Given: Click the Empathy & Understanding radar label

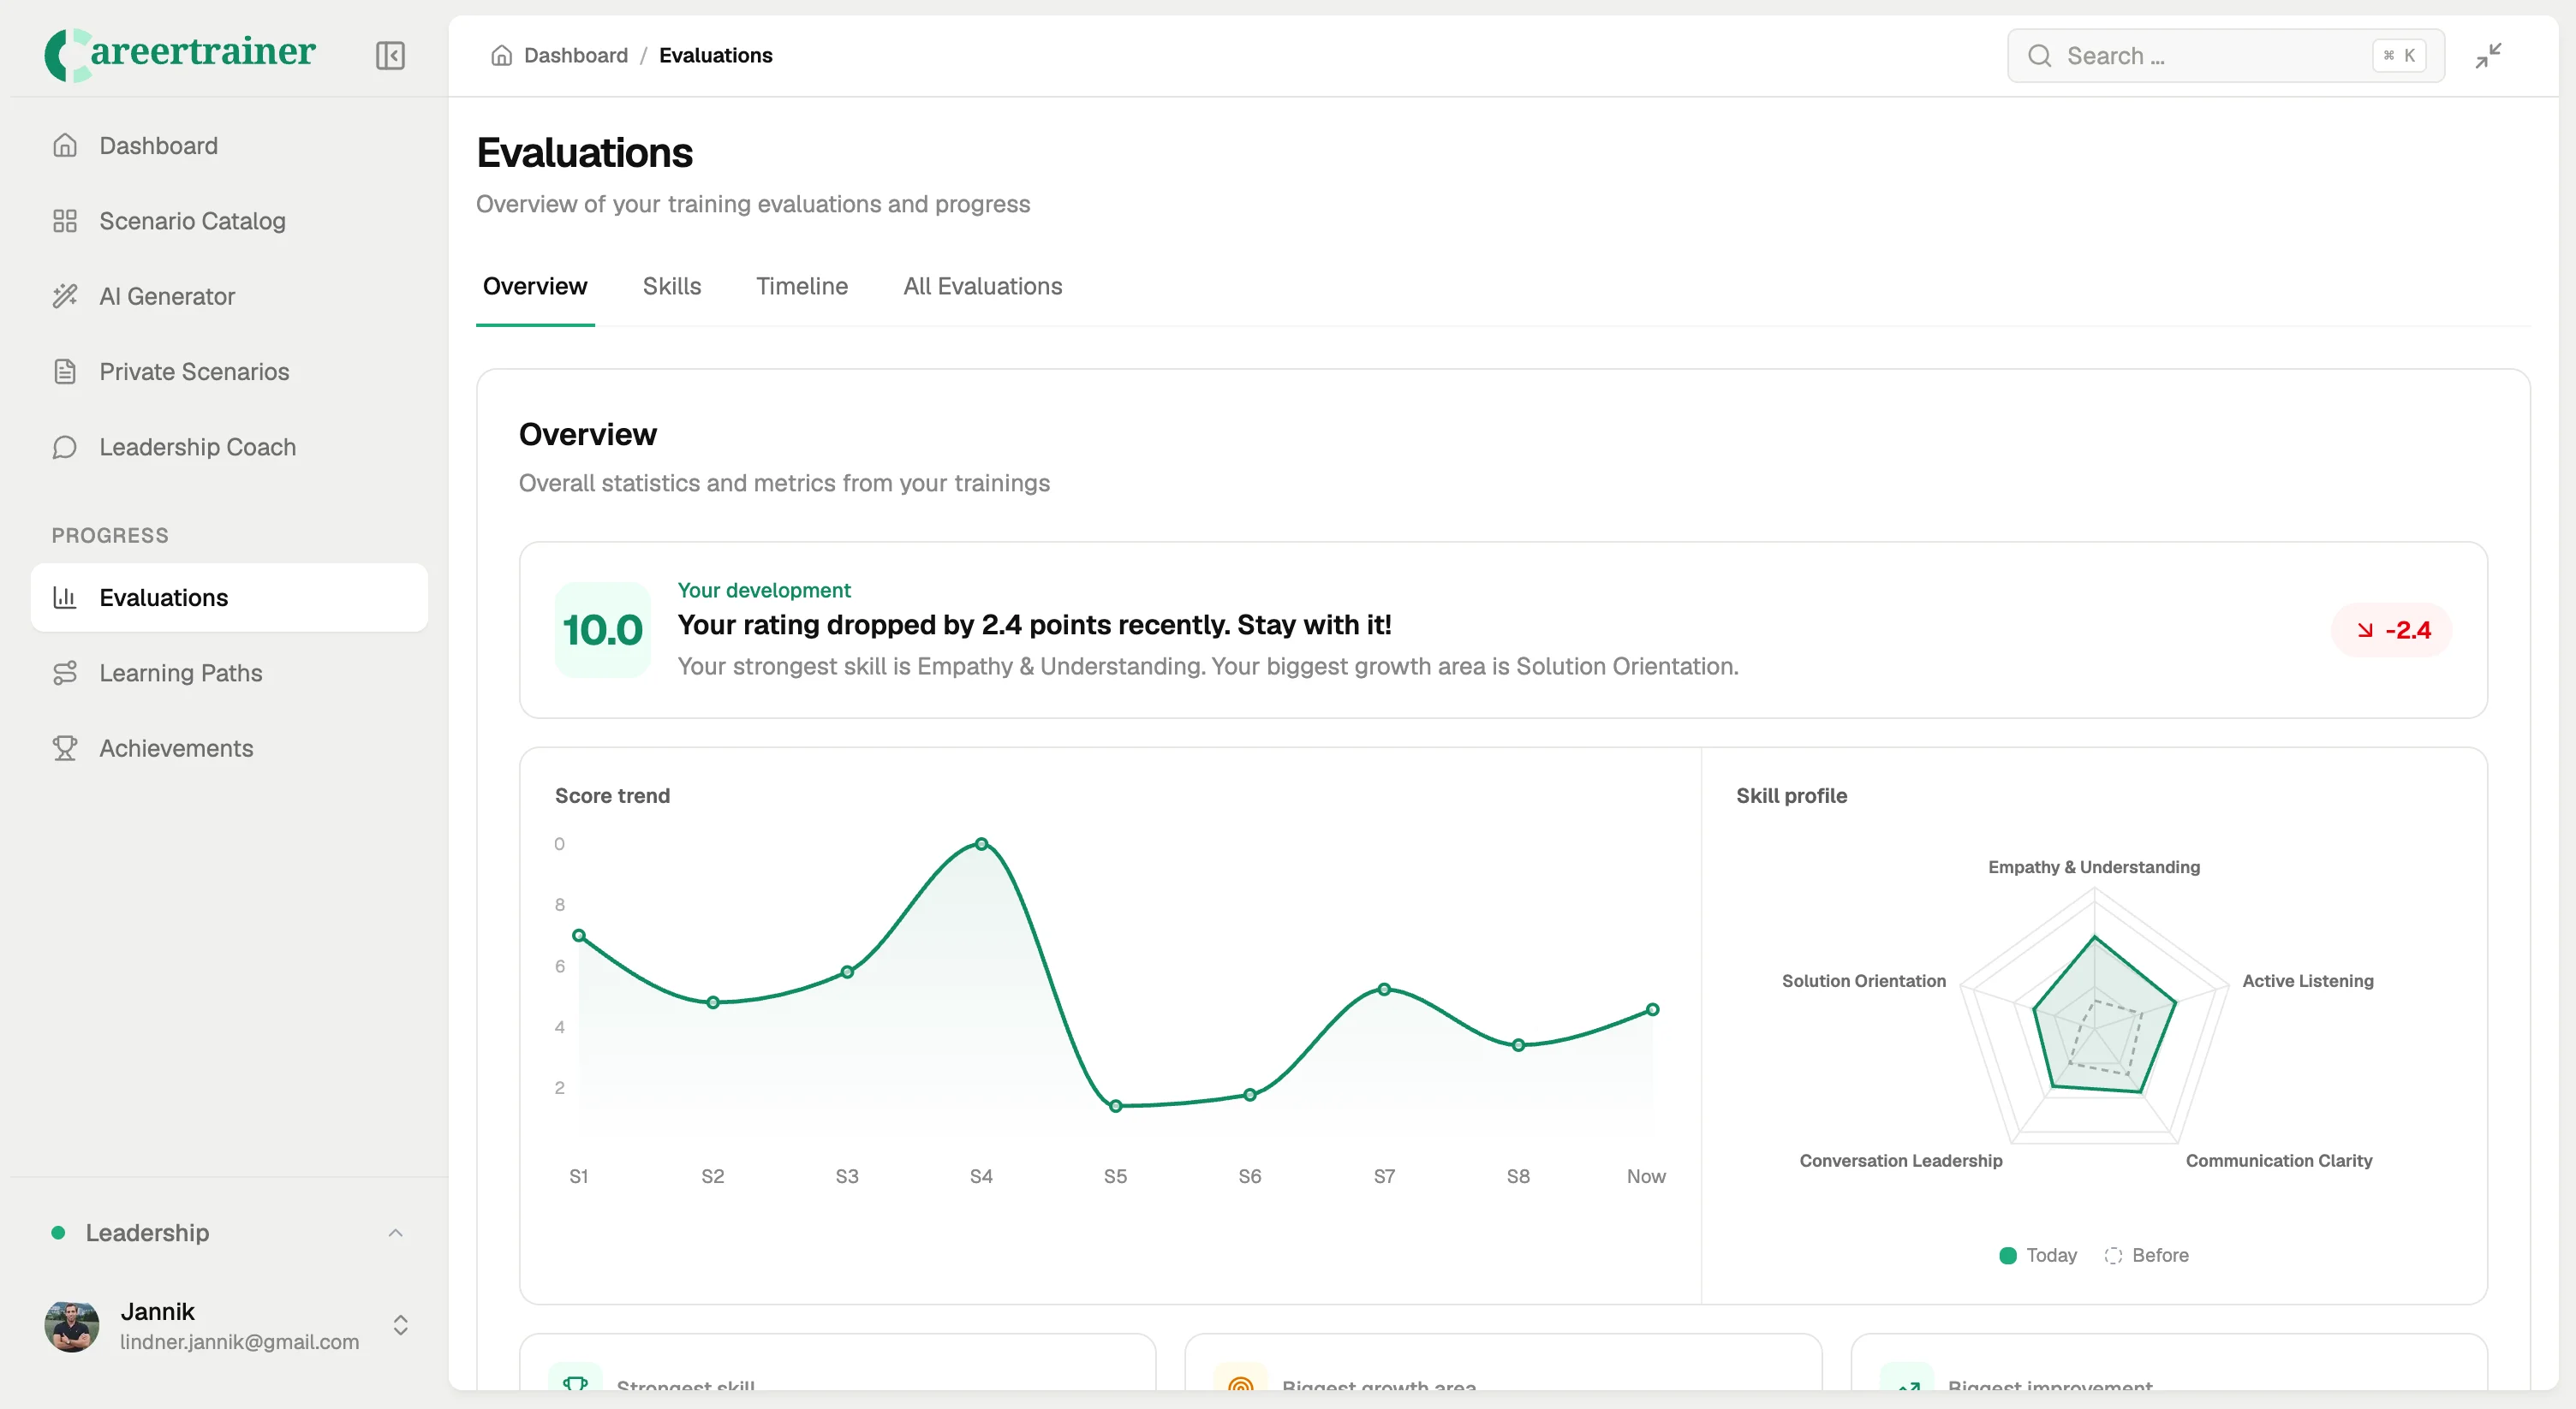Looking at the screenshot, I should 2094,867.
